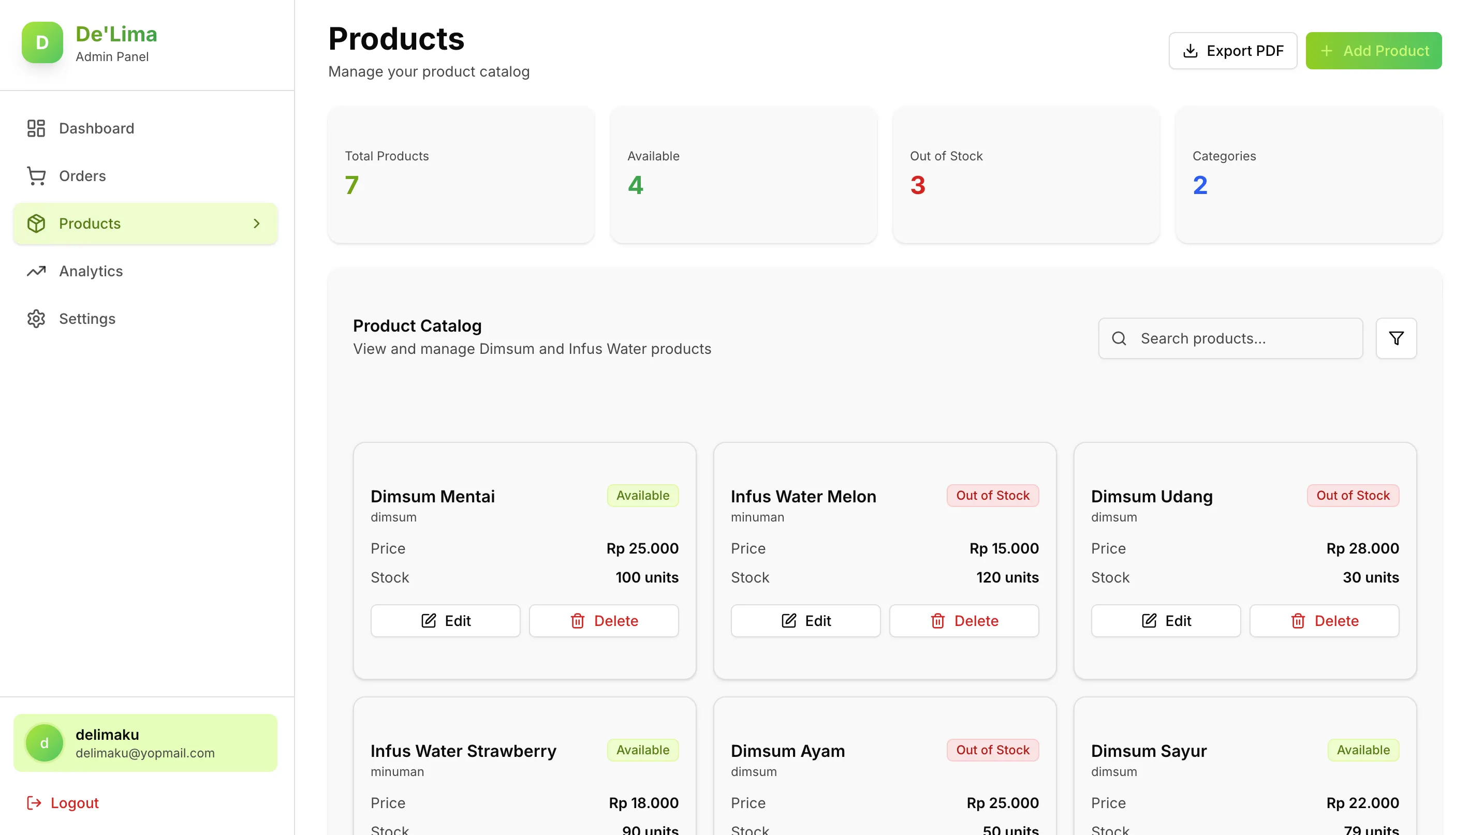Click the Products box icon in sidebar
The height and width of the screenshot is (835, 1469).
tap(36, 223)
